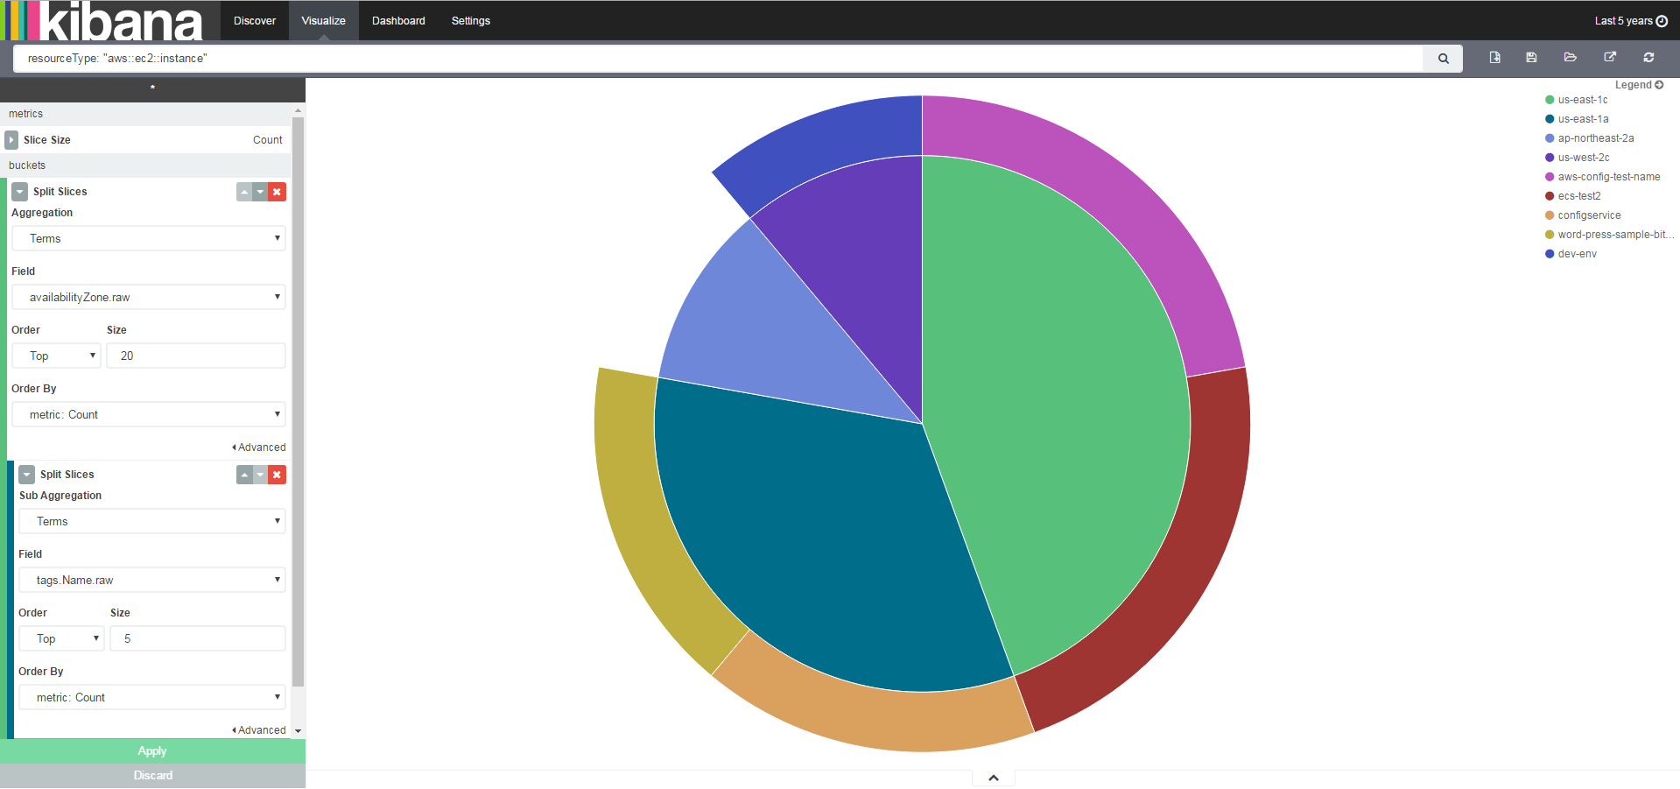Open a saved visualization with the folder icon

[x=1570, y=57]
